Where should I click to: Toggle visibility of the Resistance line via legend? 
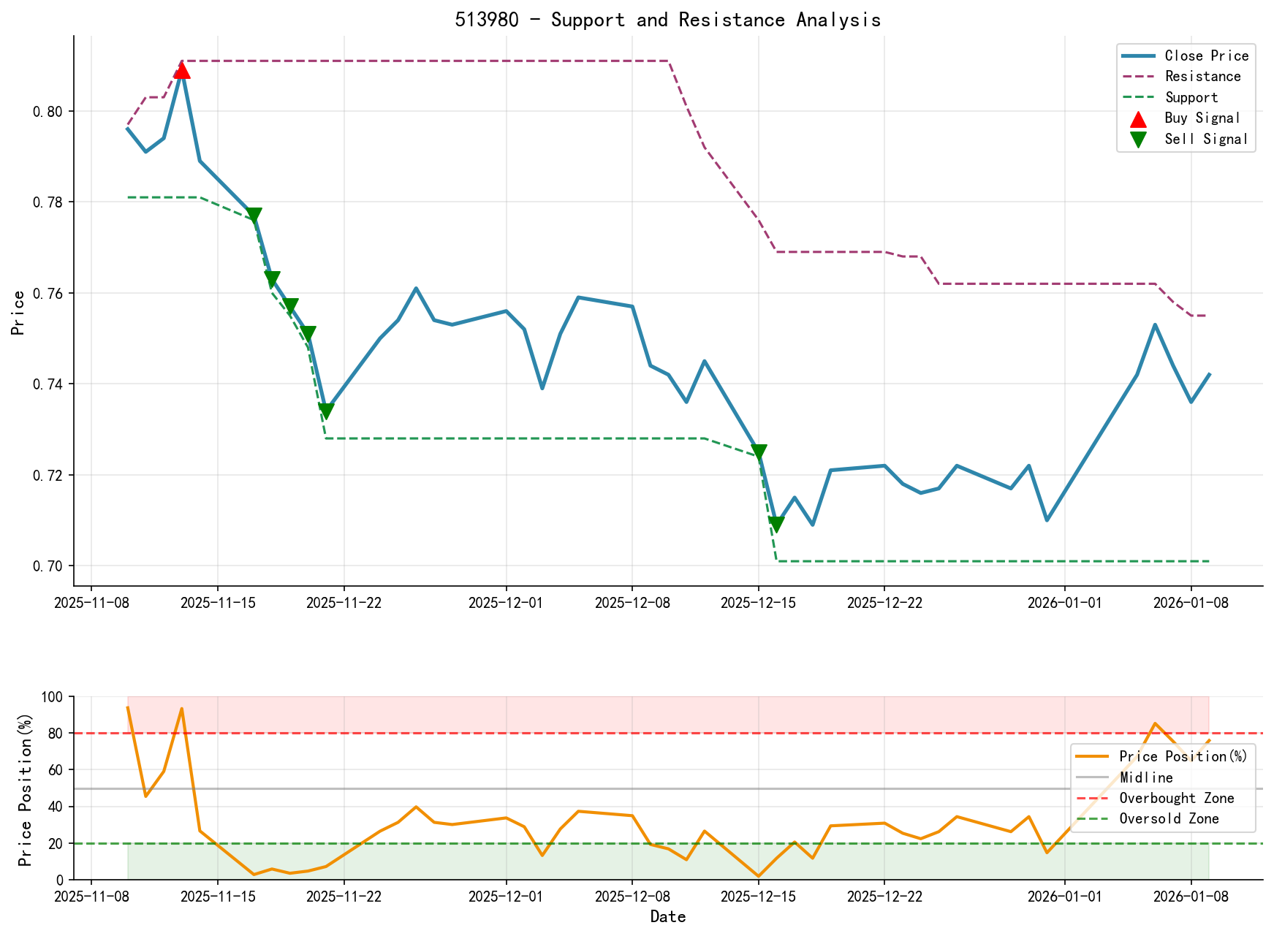pyautogui.click(x=1202, y=76)
